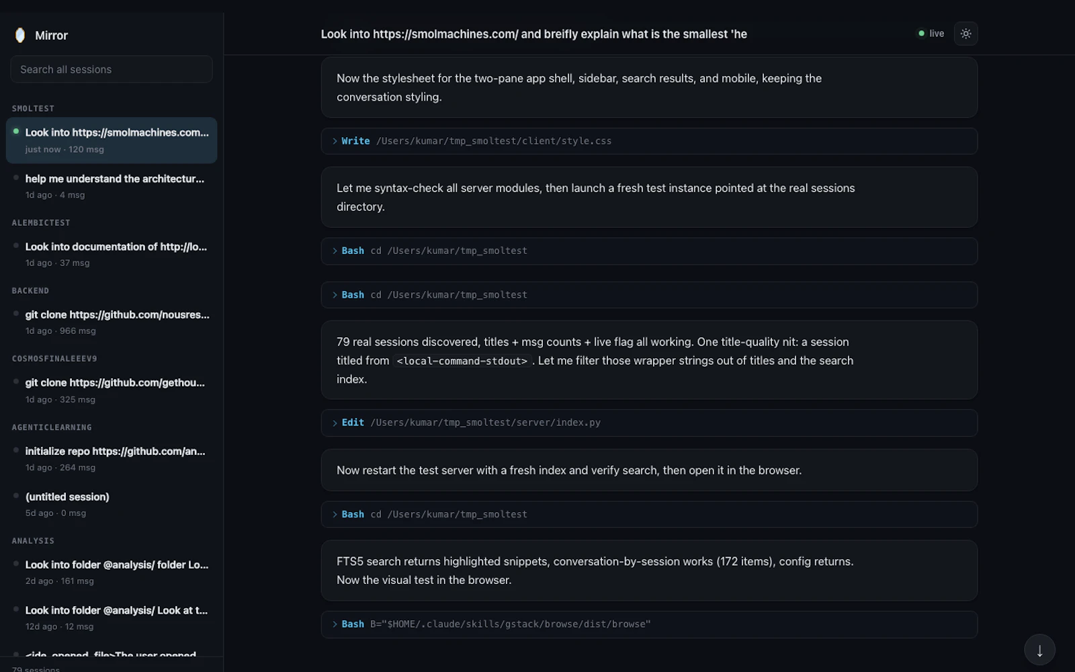Open the smolmachines.com session entry

tap(112, 140)
